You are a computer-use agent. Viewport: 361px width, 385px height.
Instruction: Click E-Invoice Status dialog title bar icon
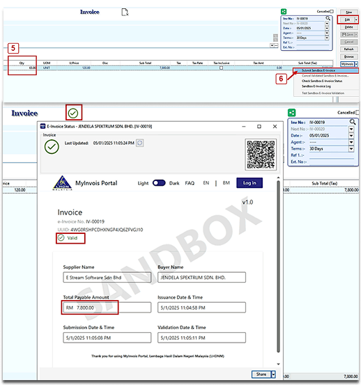click(x=43, y=126)
